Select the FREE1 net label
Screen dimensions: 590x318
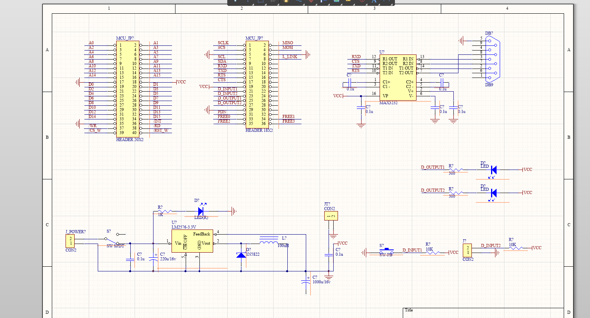[x=289, y=117]
